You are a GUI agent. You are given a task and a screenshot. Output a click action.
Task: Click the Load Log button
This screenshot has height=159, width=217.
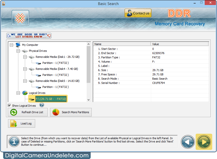coord(22,123)
